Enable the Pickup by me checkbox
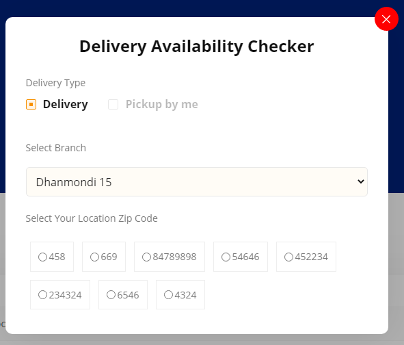This screenshot has height=345, width=404. click(x=113, y=105)
